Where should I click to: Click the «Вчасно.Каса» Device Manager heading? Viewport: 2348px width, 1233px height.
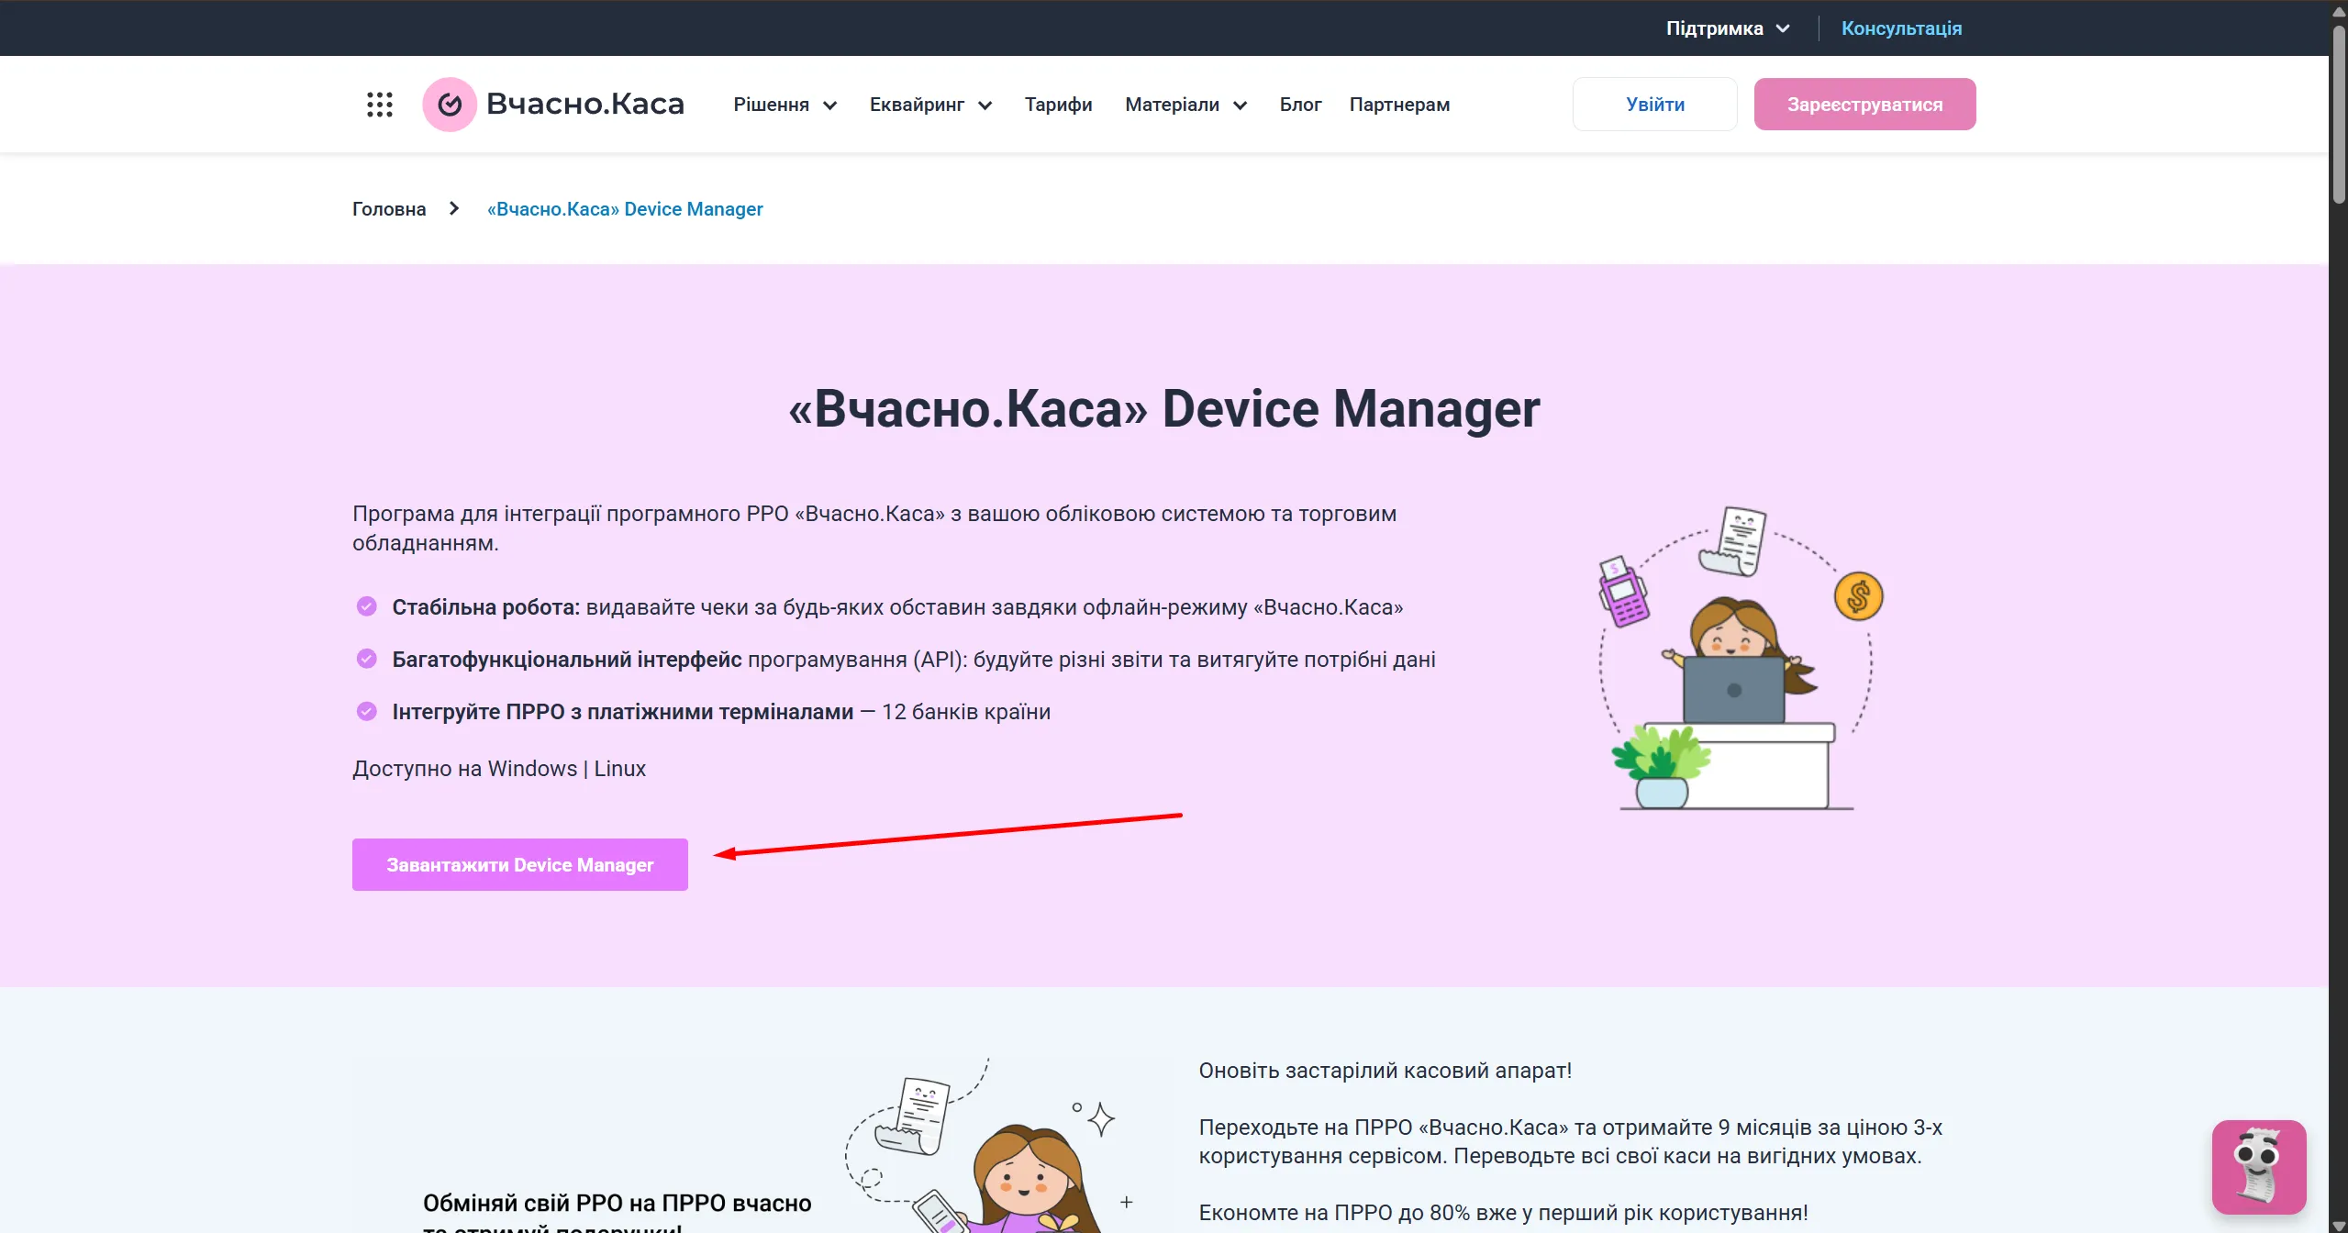pos(1163,408)
